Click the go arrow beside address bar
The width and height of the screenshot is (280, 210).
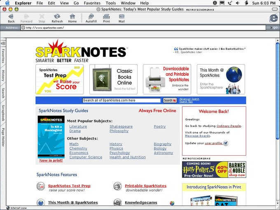(274, 28)
